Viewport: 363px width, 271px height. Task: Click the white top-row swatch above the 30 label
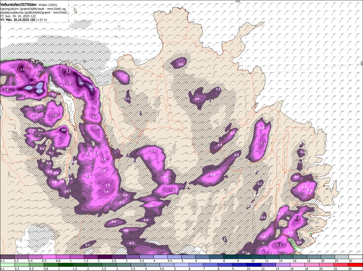tap(356, 257)
